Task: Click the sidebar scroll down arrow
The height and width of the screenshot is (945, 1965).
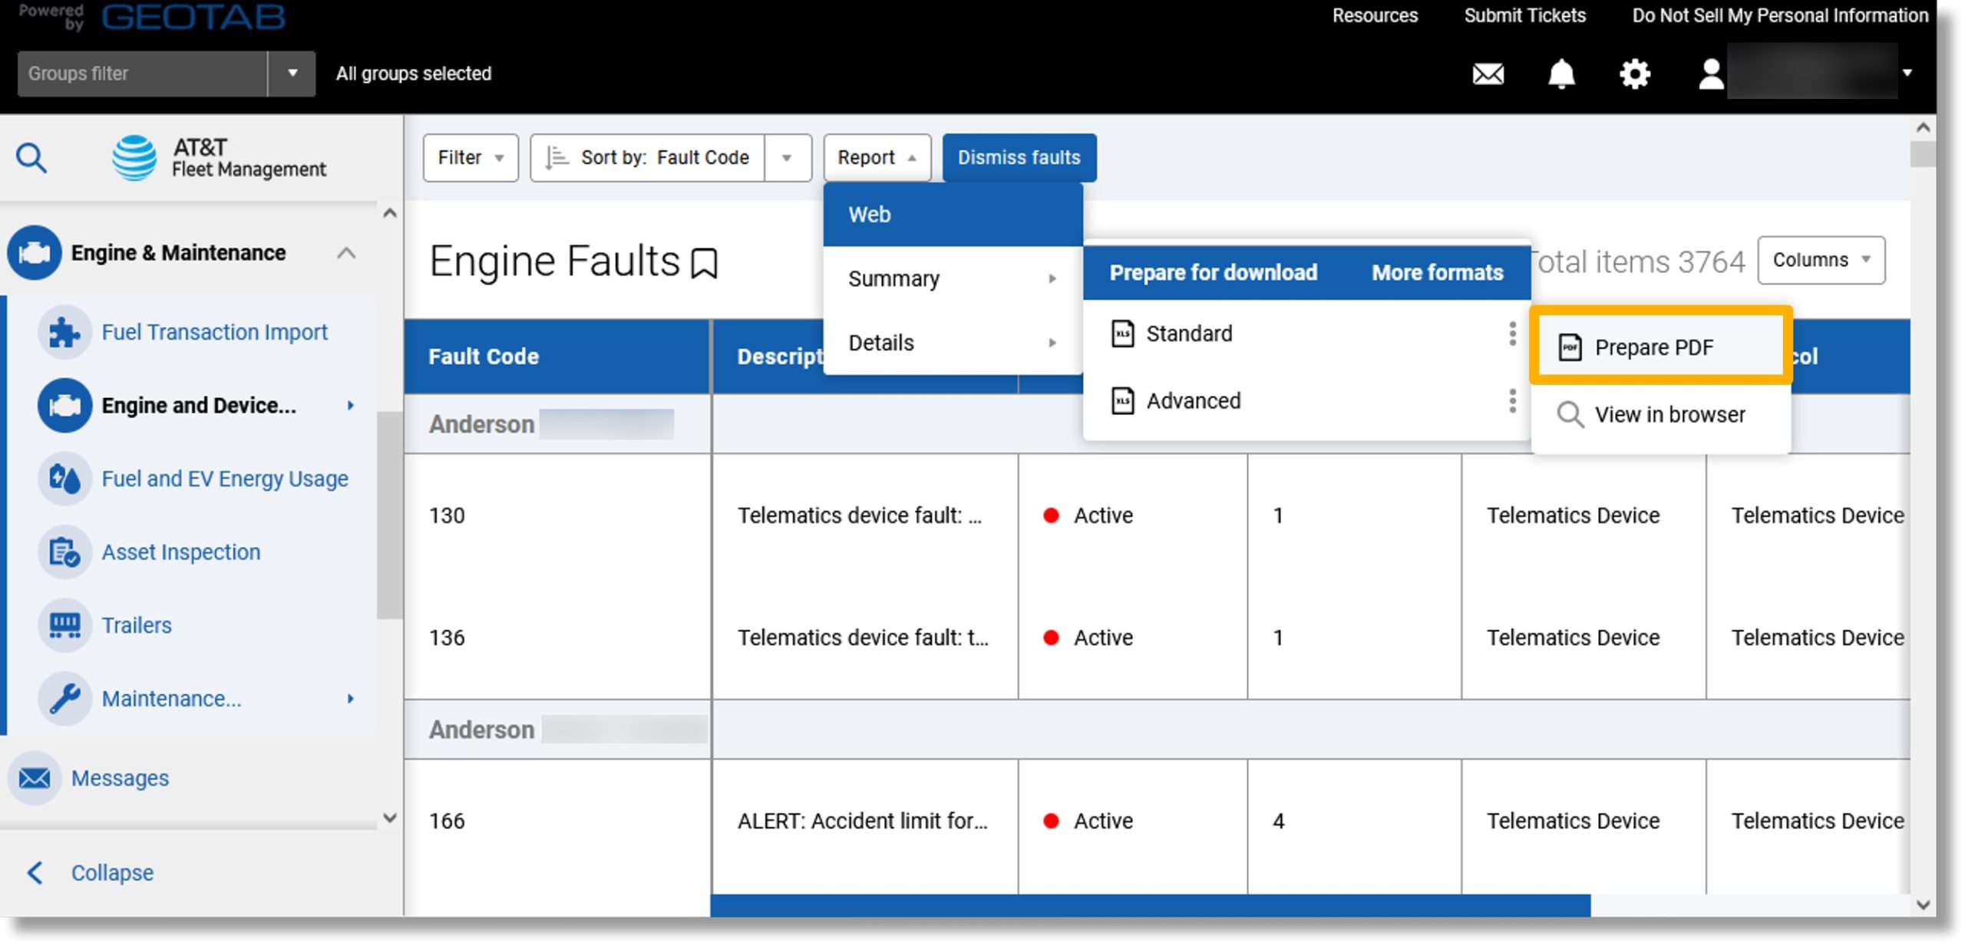Action: 389,818
